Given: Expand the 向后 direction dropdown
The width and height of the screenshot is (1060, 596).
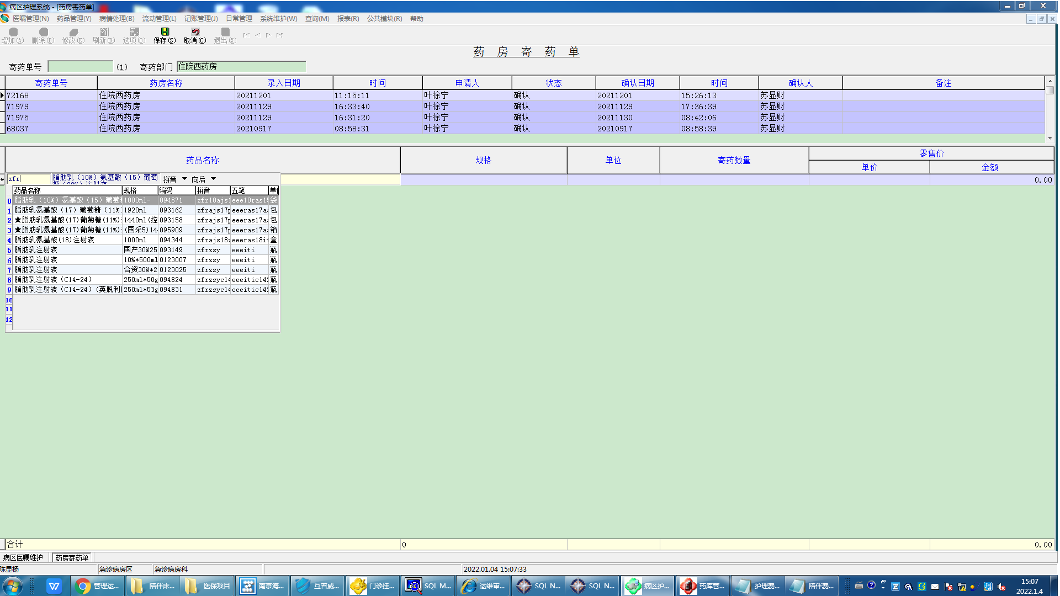Looking at the screenshot, I should point(213,179).
